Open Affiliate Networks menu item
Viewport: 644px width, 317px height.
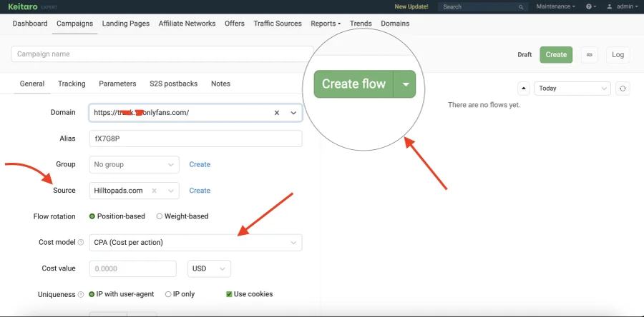tap(187, 24)
